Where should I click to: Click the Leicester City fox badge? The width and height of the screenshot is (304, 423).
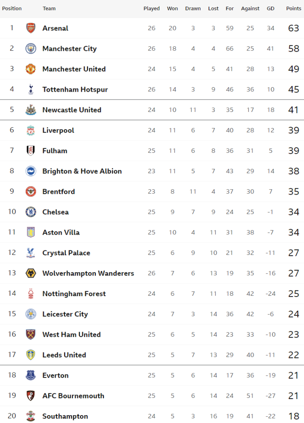point(31,314)
